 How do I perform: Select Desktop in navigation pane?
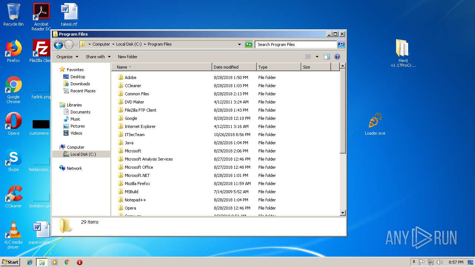[78, 77]
